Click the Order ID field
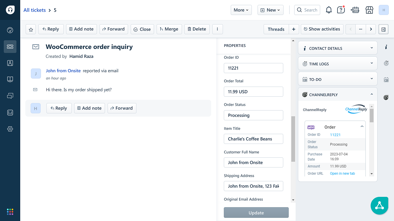The image size is (394, 221). tap(253, 68)
